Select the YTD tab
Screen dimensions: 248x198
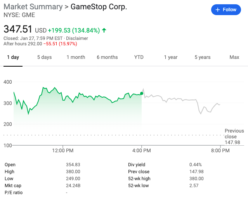pyautogui.click(x=139, y=57)
